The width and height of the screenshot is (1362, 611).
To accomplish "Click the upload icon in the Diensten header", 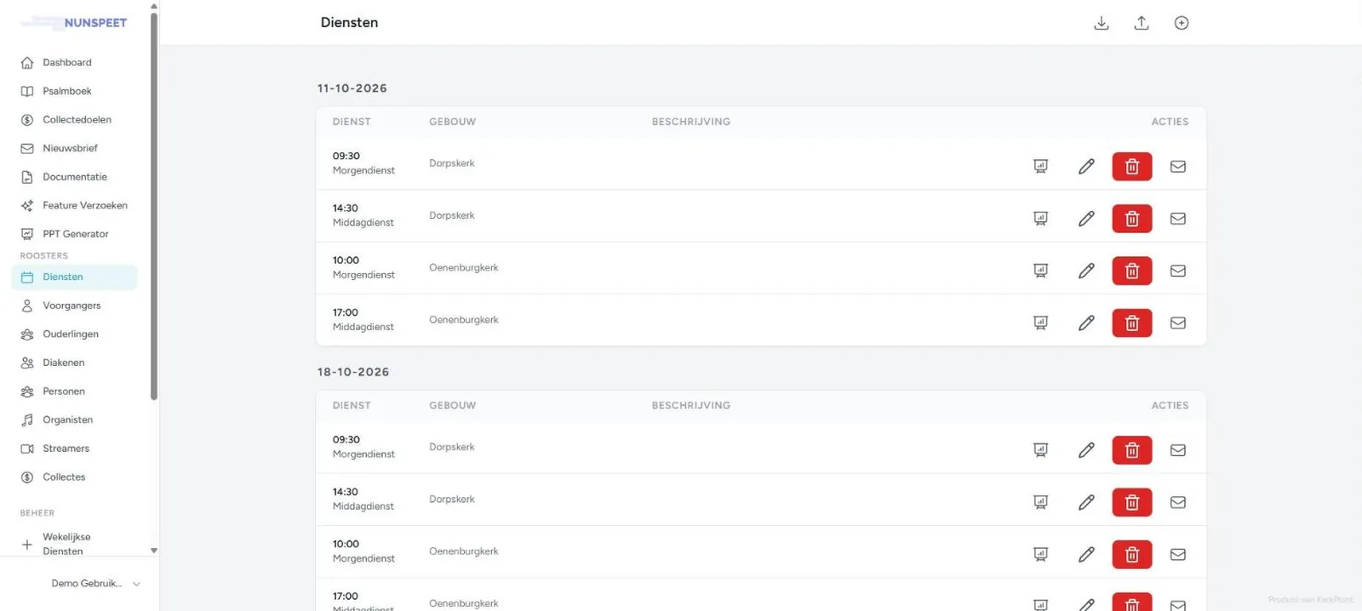I will 1142,23.
